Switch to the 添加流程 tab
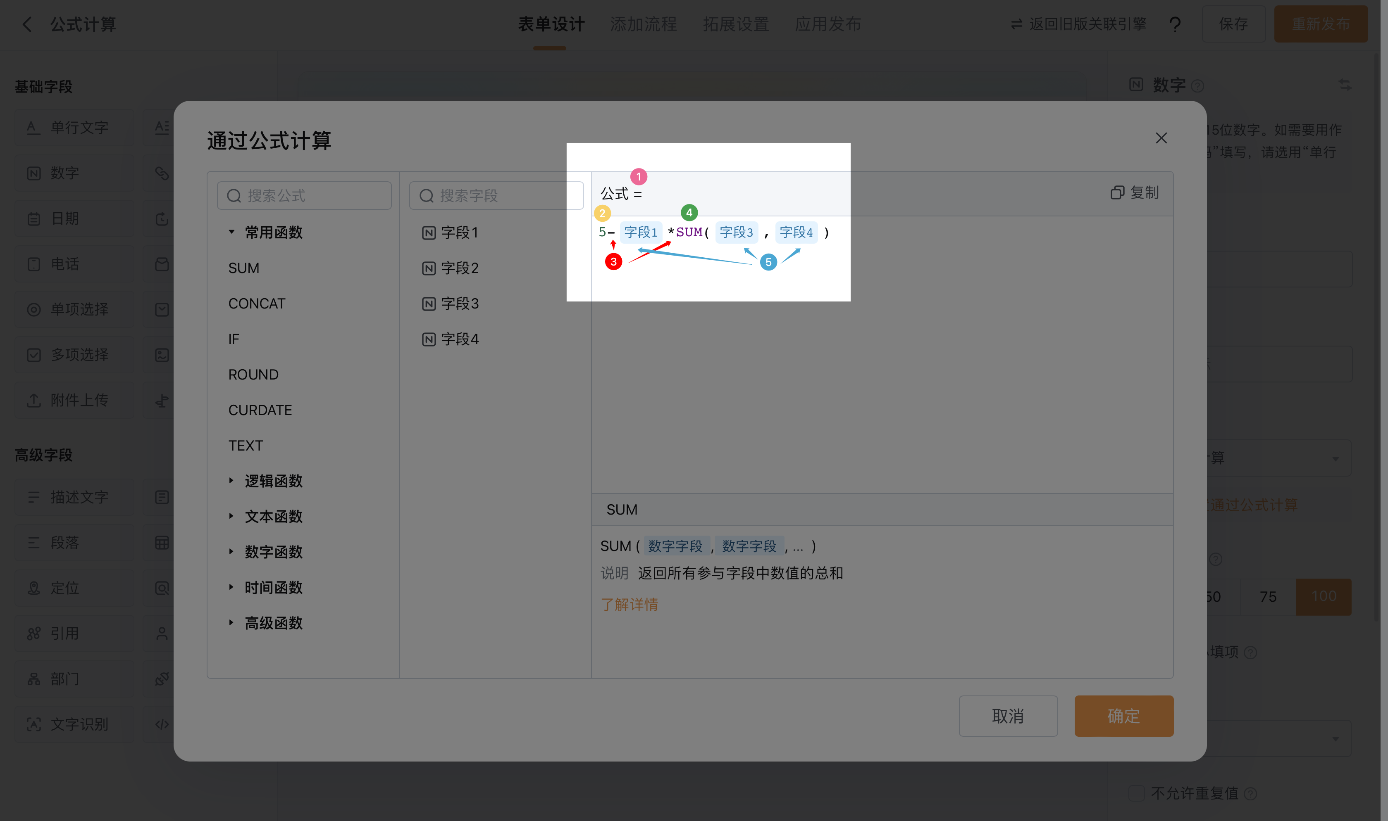This screenshot has width=1388, height=821. [x=643, y=24]
